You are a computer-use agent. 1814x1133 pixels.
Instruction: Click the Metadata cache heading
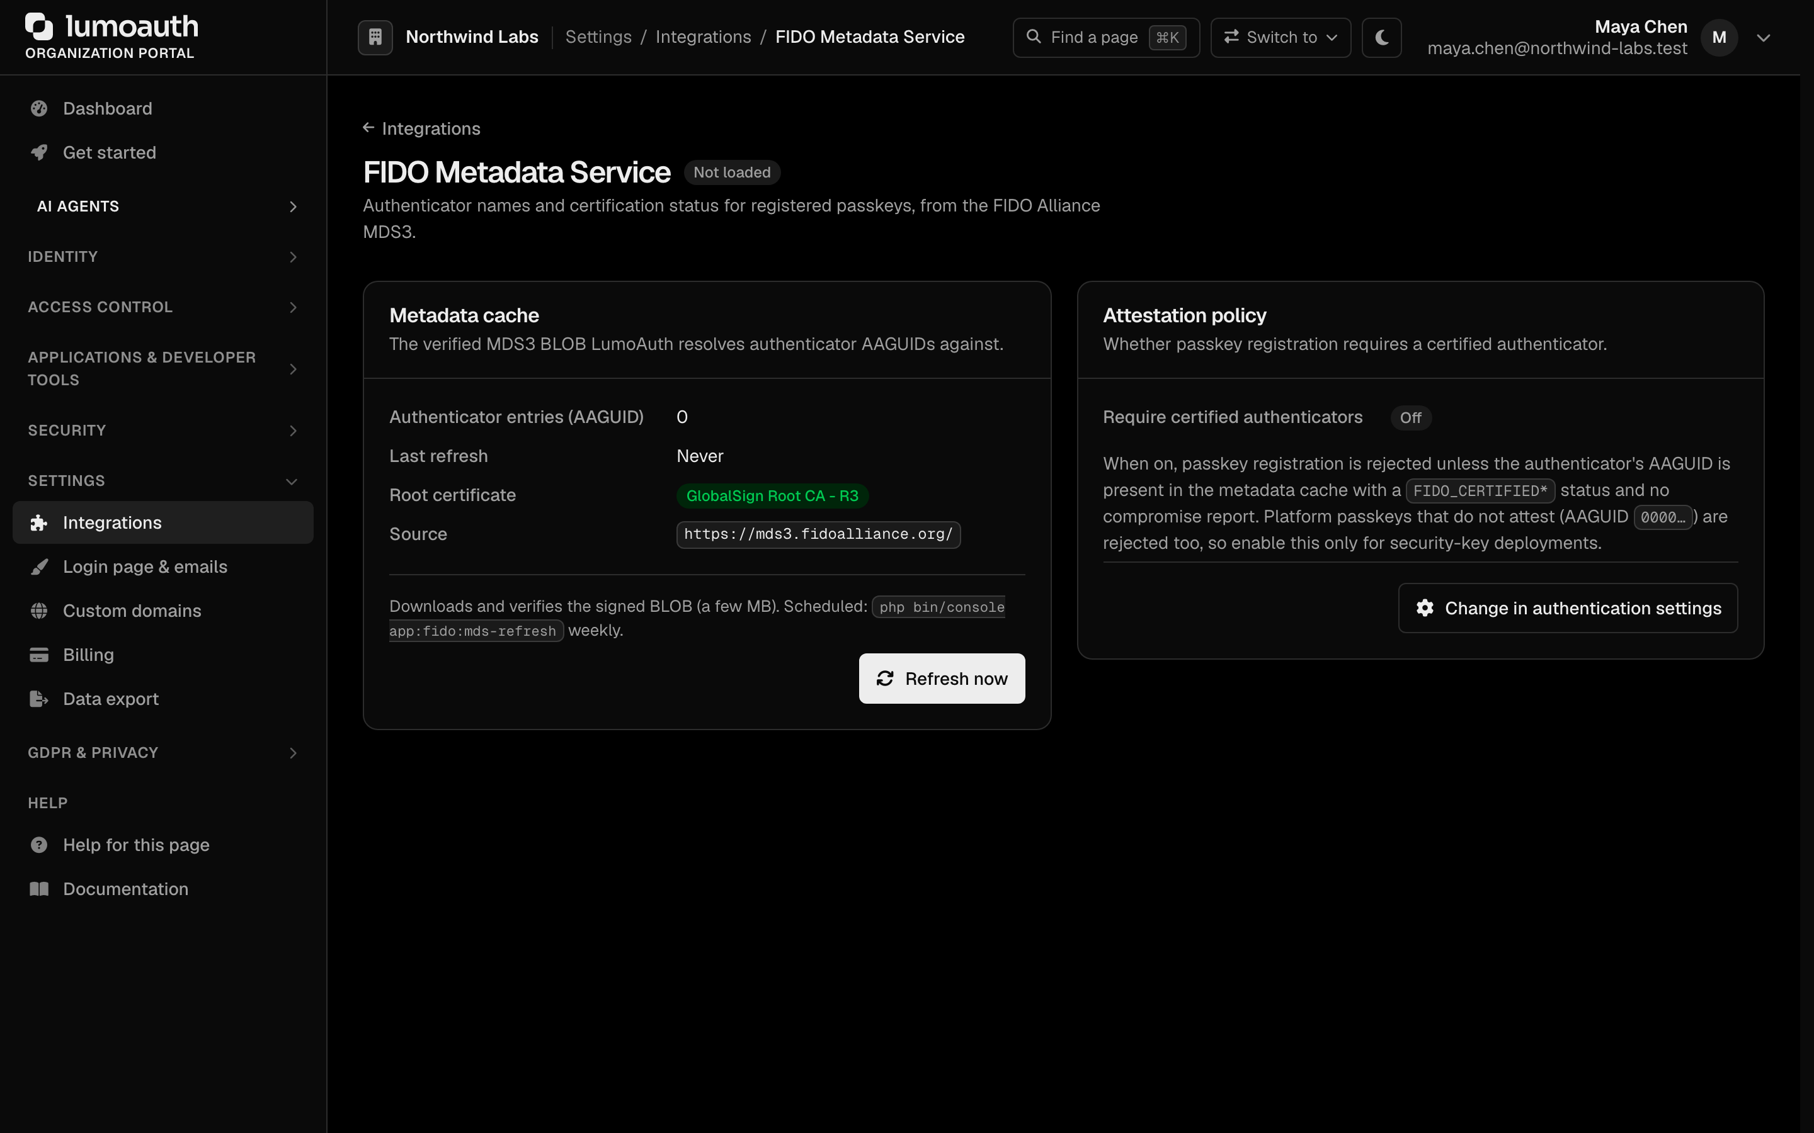[x=464, y=315]
